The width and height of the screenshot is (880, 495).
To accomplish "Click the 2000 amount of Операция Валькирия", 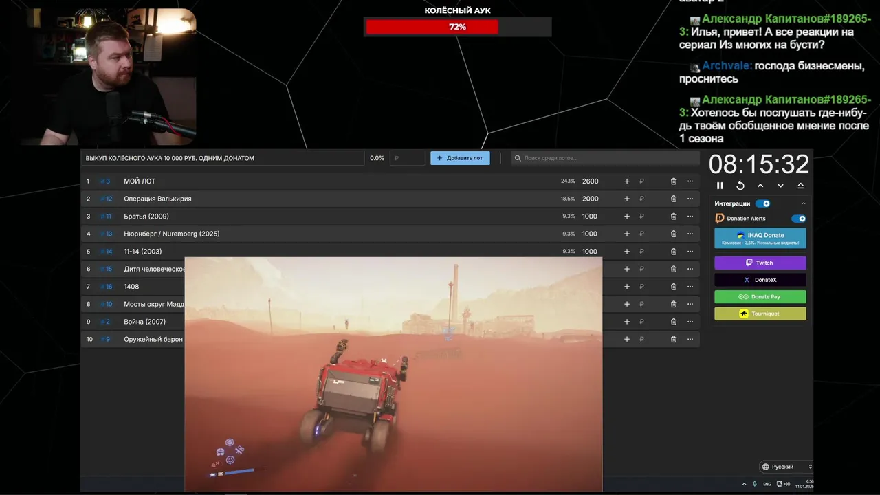I will coord(591,199).
